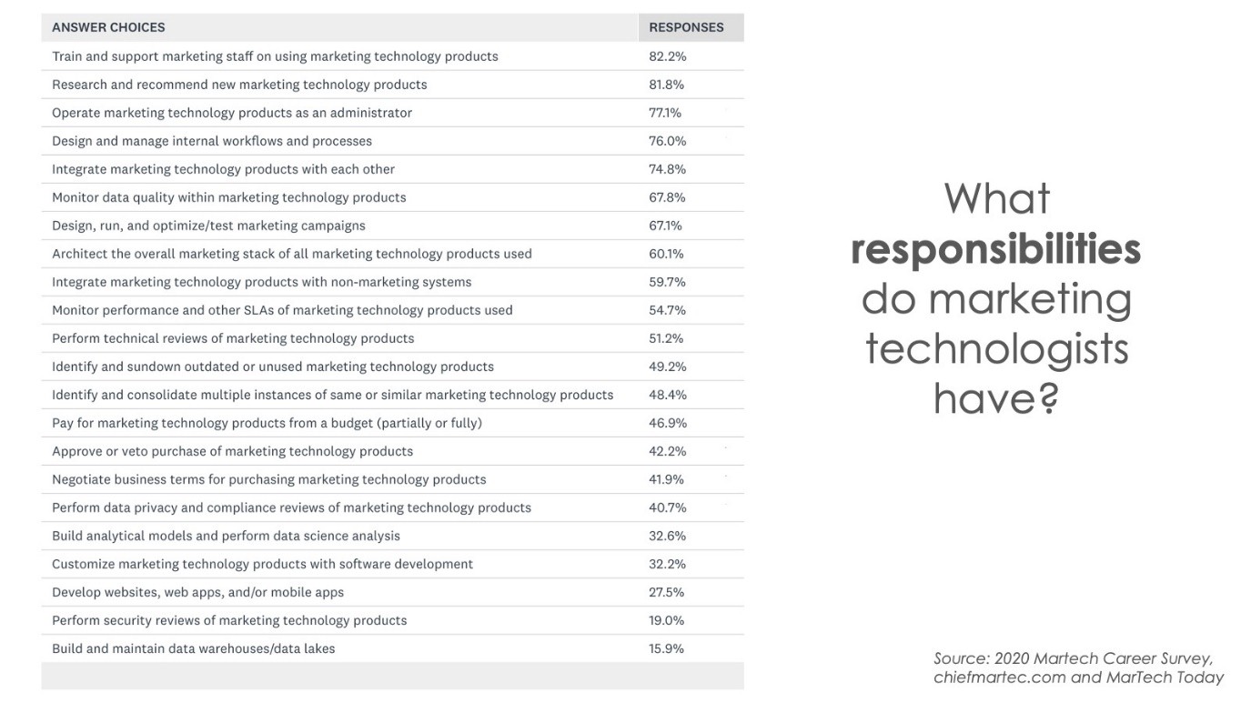Click 'Monitor data quality' row text

pyautogui.click(x=229, y=197)
